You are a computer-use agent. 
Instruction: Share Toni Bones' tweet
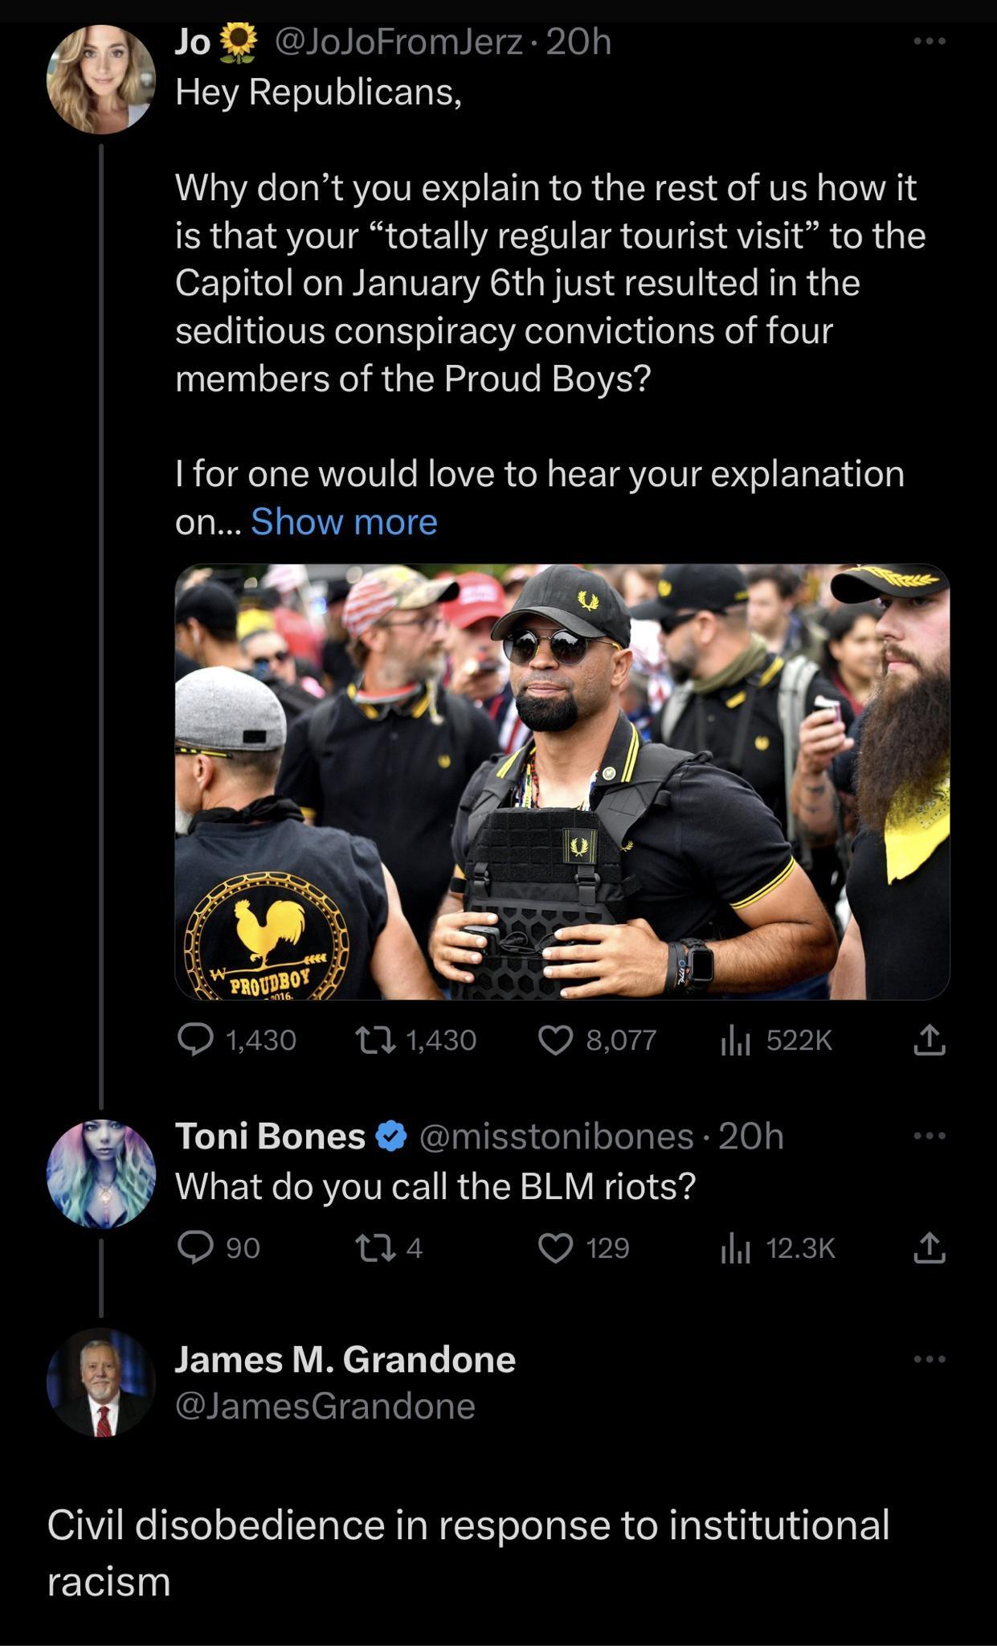(930, 1247)
